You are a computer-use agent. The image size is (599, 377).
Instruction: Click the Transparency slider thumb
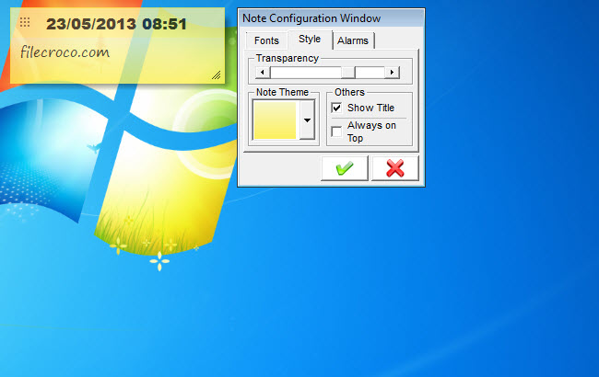(348, 72)
